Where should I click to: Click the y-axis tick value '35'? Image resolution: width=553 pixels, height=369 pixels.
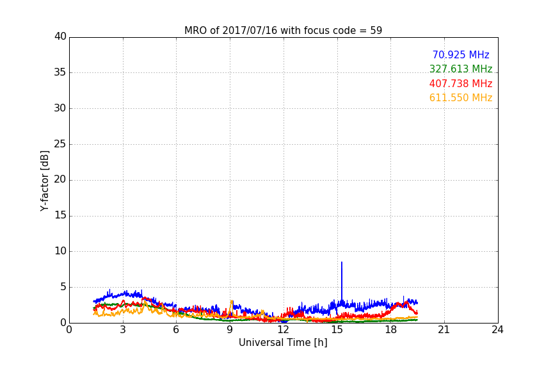[x=60, y=72]
